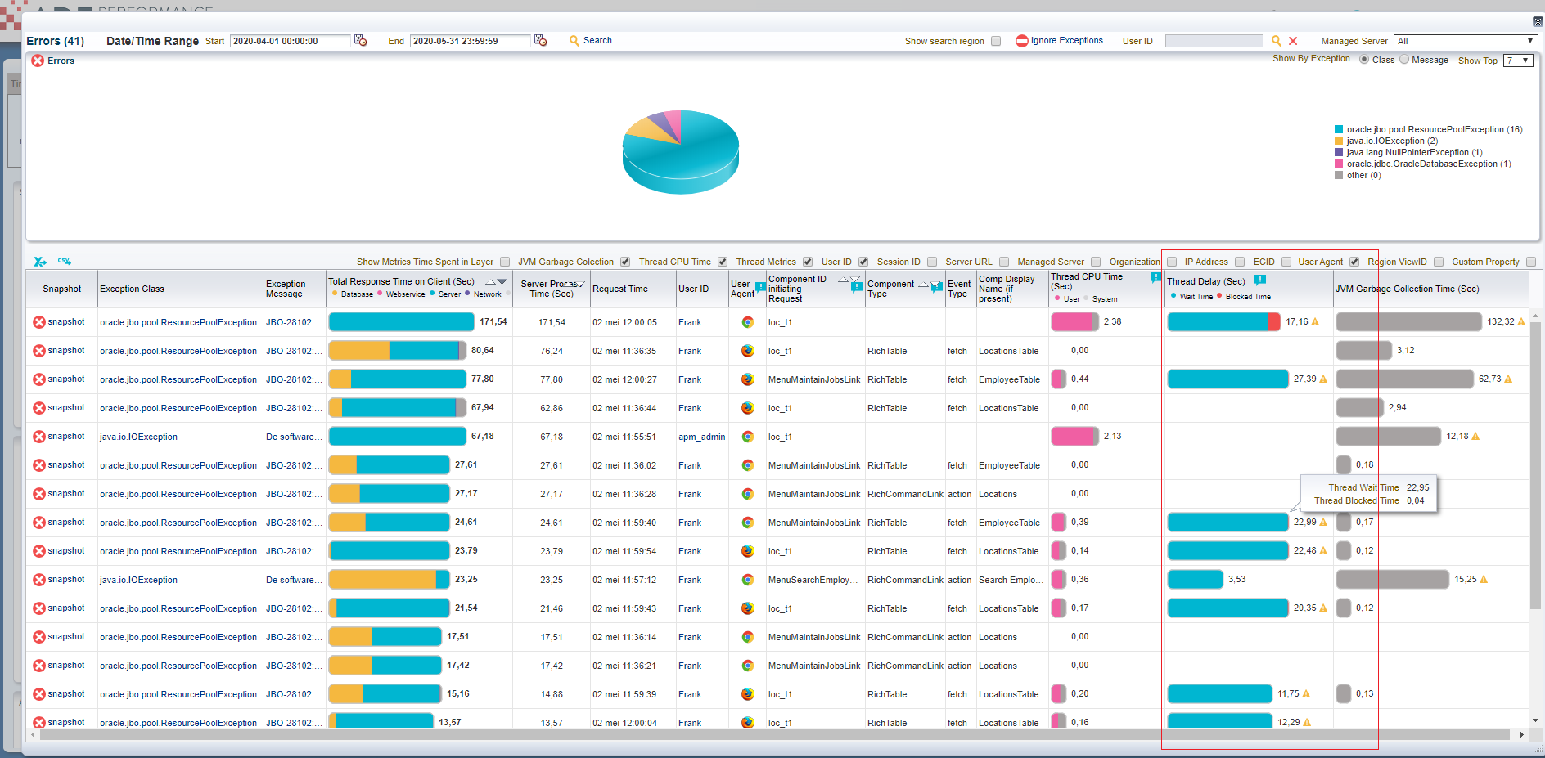Click the Exception Class column header

pyautogui.click(x=132, y=289)
